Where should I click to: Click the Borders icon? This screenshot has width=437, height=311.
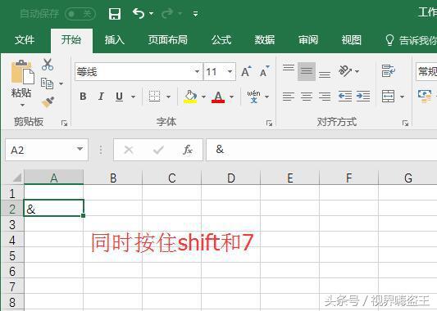tap(154, 97)
